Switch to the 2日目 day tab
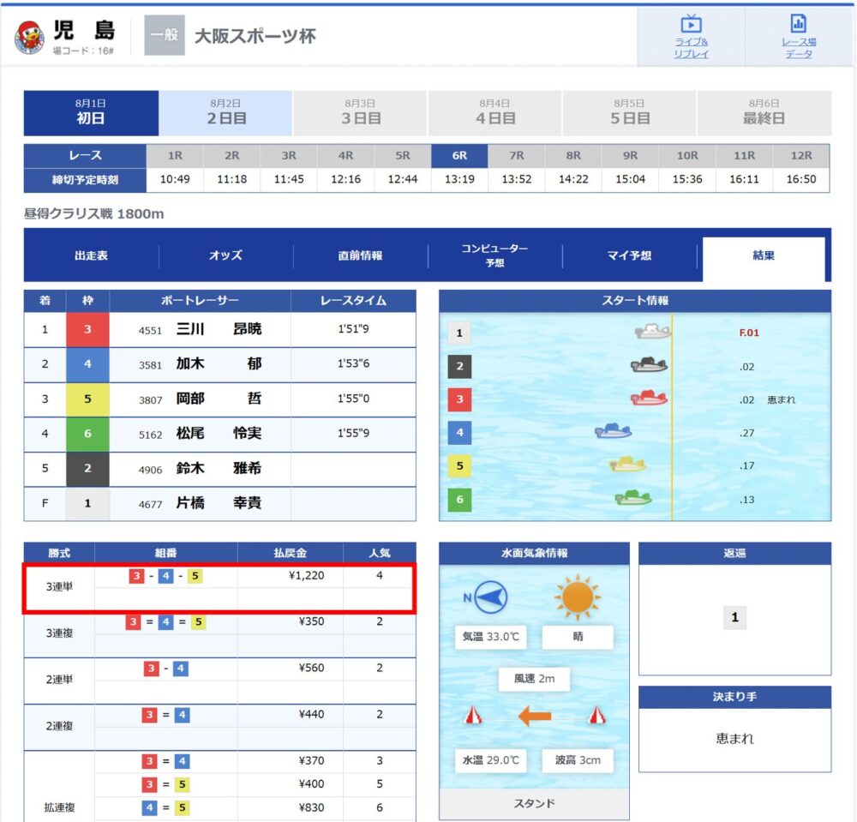 225,113
